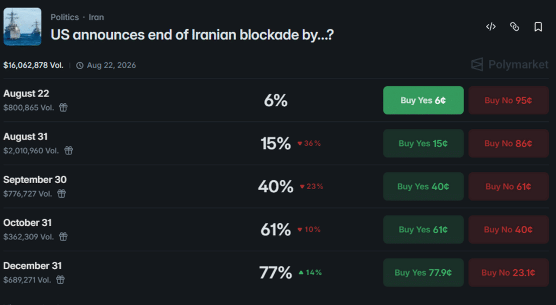Open the Iran tag link
556x305 pixels.
coord(96,17)
